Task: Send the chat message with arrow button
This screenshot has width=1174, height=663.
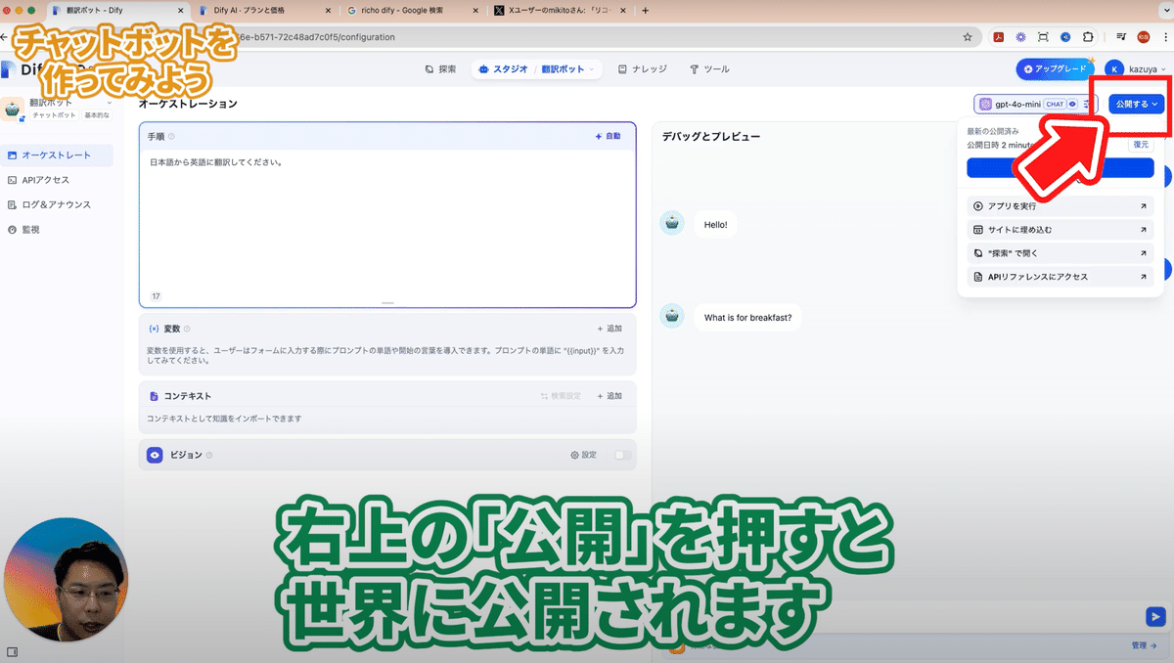Action: coord(1155,616)
